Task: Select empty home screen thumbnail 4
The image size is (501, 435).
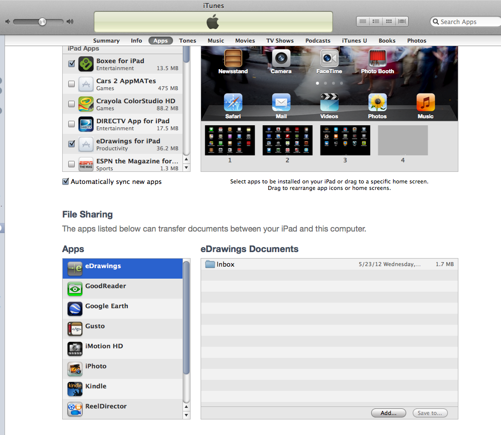Action: 403,140
